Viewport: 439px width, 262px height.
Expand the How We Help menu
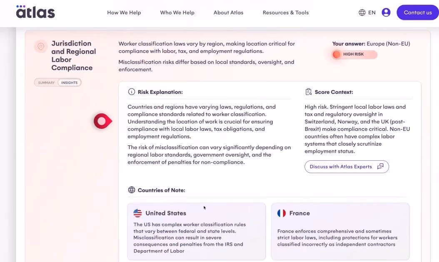[x=124, y=12]
